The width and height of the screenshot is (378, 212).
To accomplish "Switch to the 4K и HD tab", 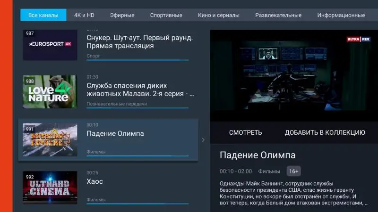I will (84, 15).
